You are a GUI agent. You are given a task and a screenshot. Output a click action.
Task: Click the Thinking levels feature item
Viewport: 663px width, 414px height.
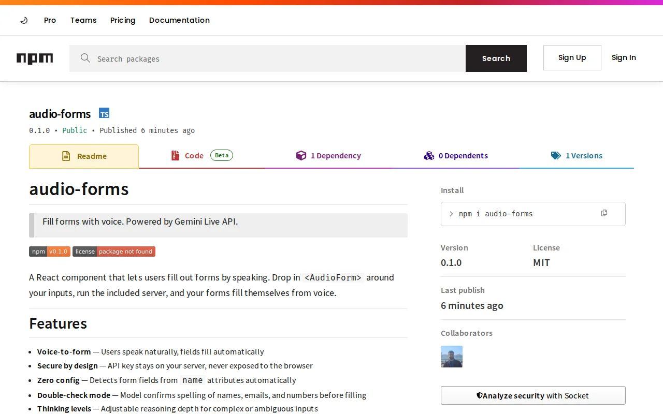point(178,409)
